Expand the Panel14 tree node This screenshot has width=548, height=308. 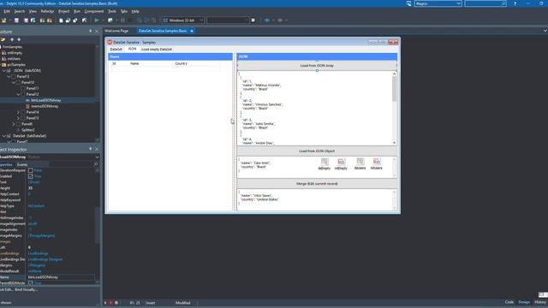tap(18, 112)
